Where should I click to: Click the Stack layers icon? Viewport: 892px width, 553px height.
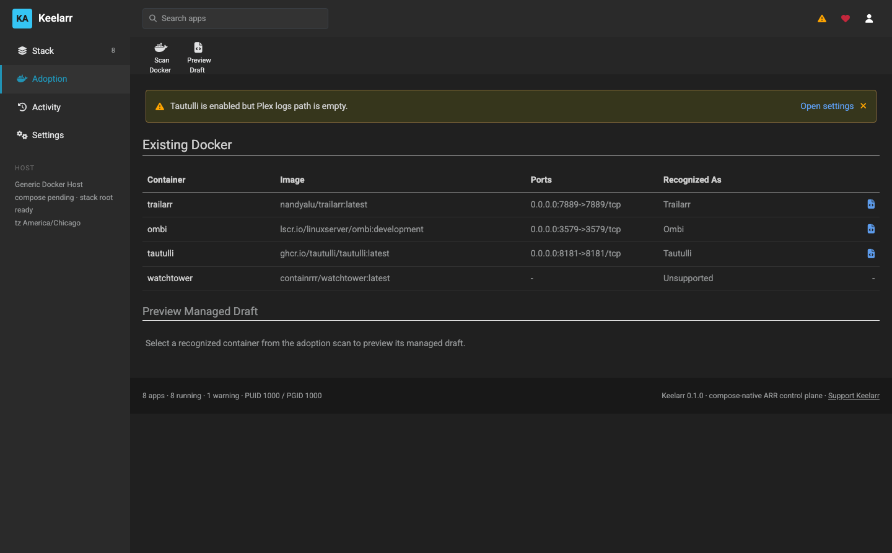point(22,51)
